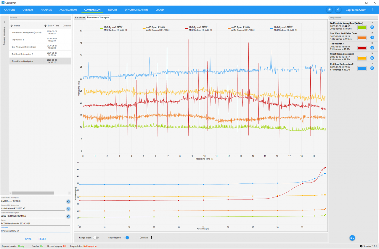Open the CLOUD tab

tap(160, 10)
